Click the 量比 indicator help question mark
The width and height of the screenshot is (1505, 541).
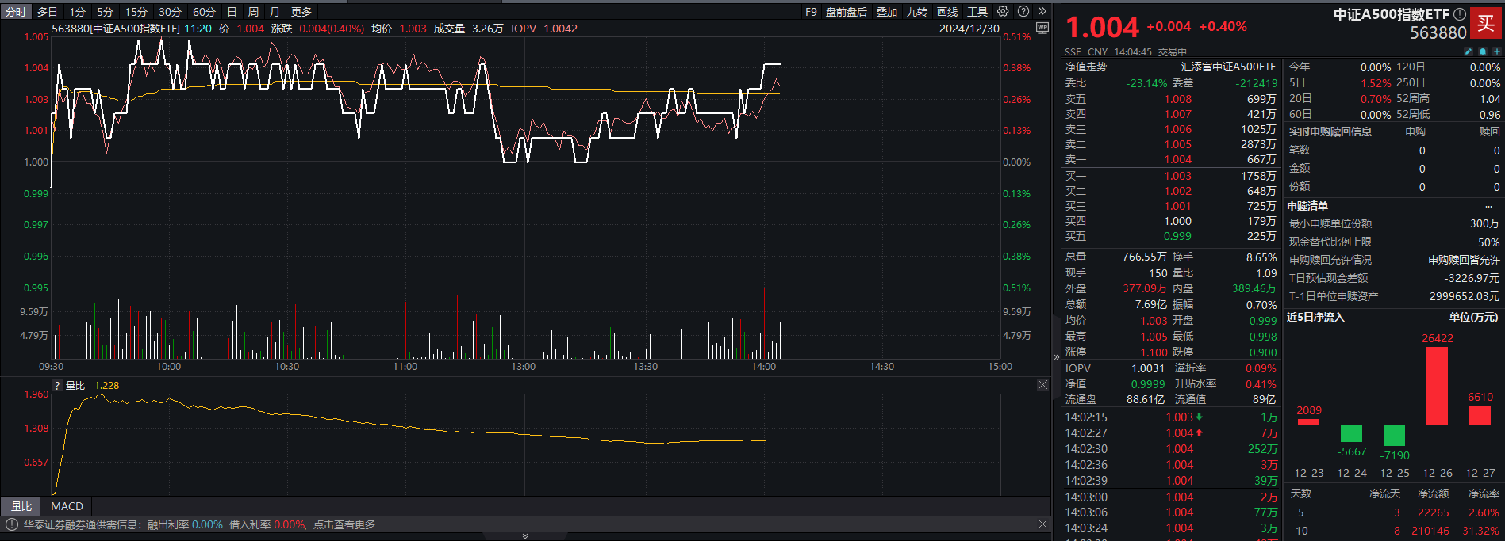(x=57, y=386)
